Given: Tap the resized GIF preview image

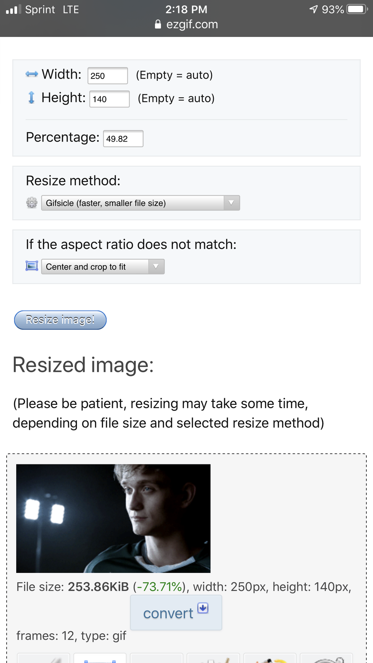Looking at the screenshot, I should [113, 518].
